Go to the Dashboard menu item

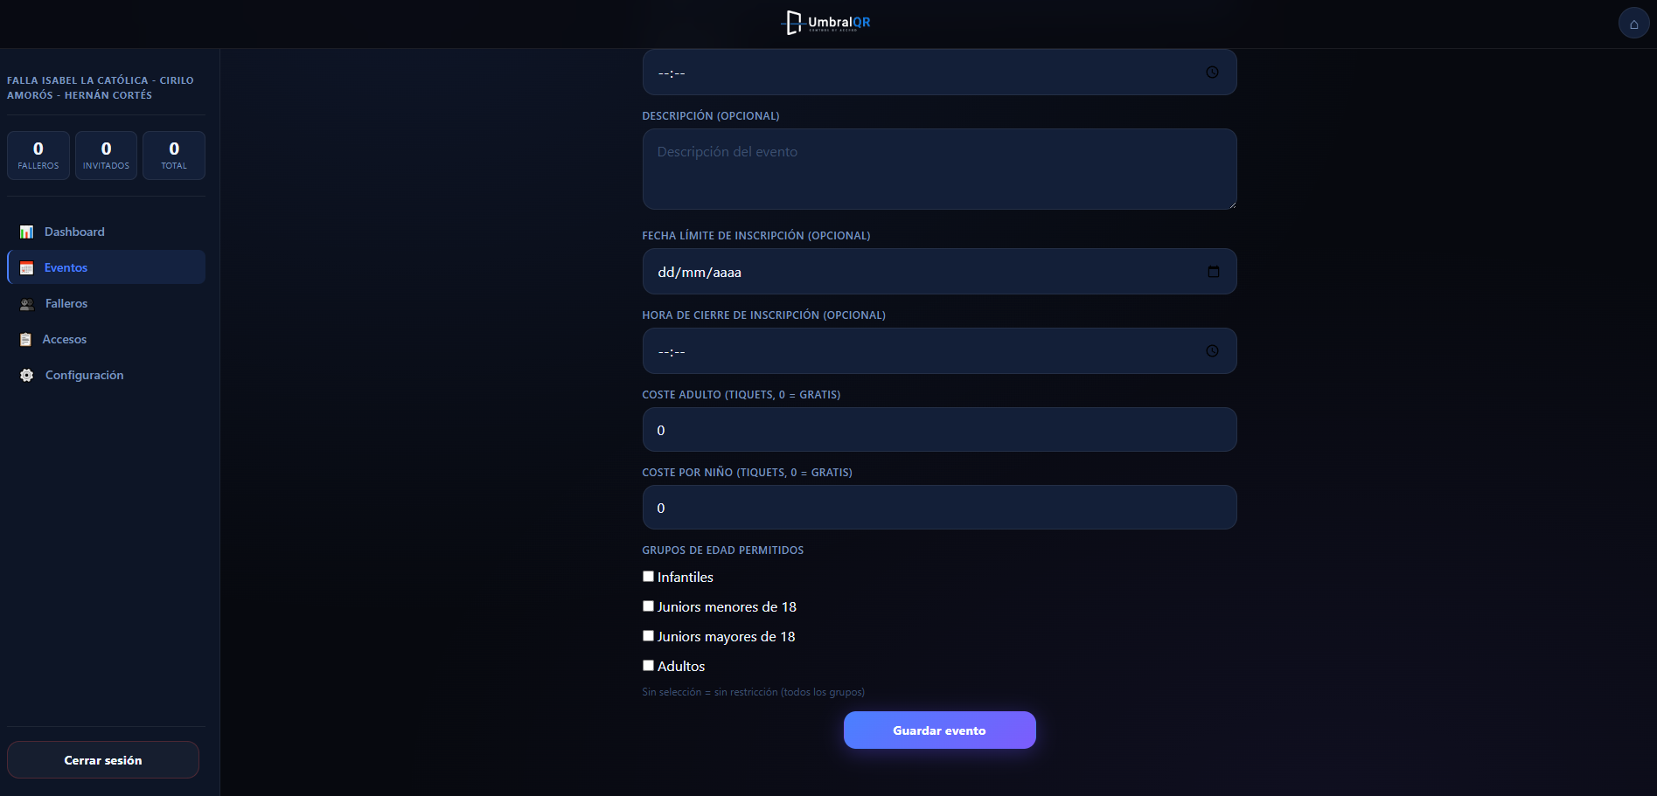tap(106, 232)
